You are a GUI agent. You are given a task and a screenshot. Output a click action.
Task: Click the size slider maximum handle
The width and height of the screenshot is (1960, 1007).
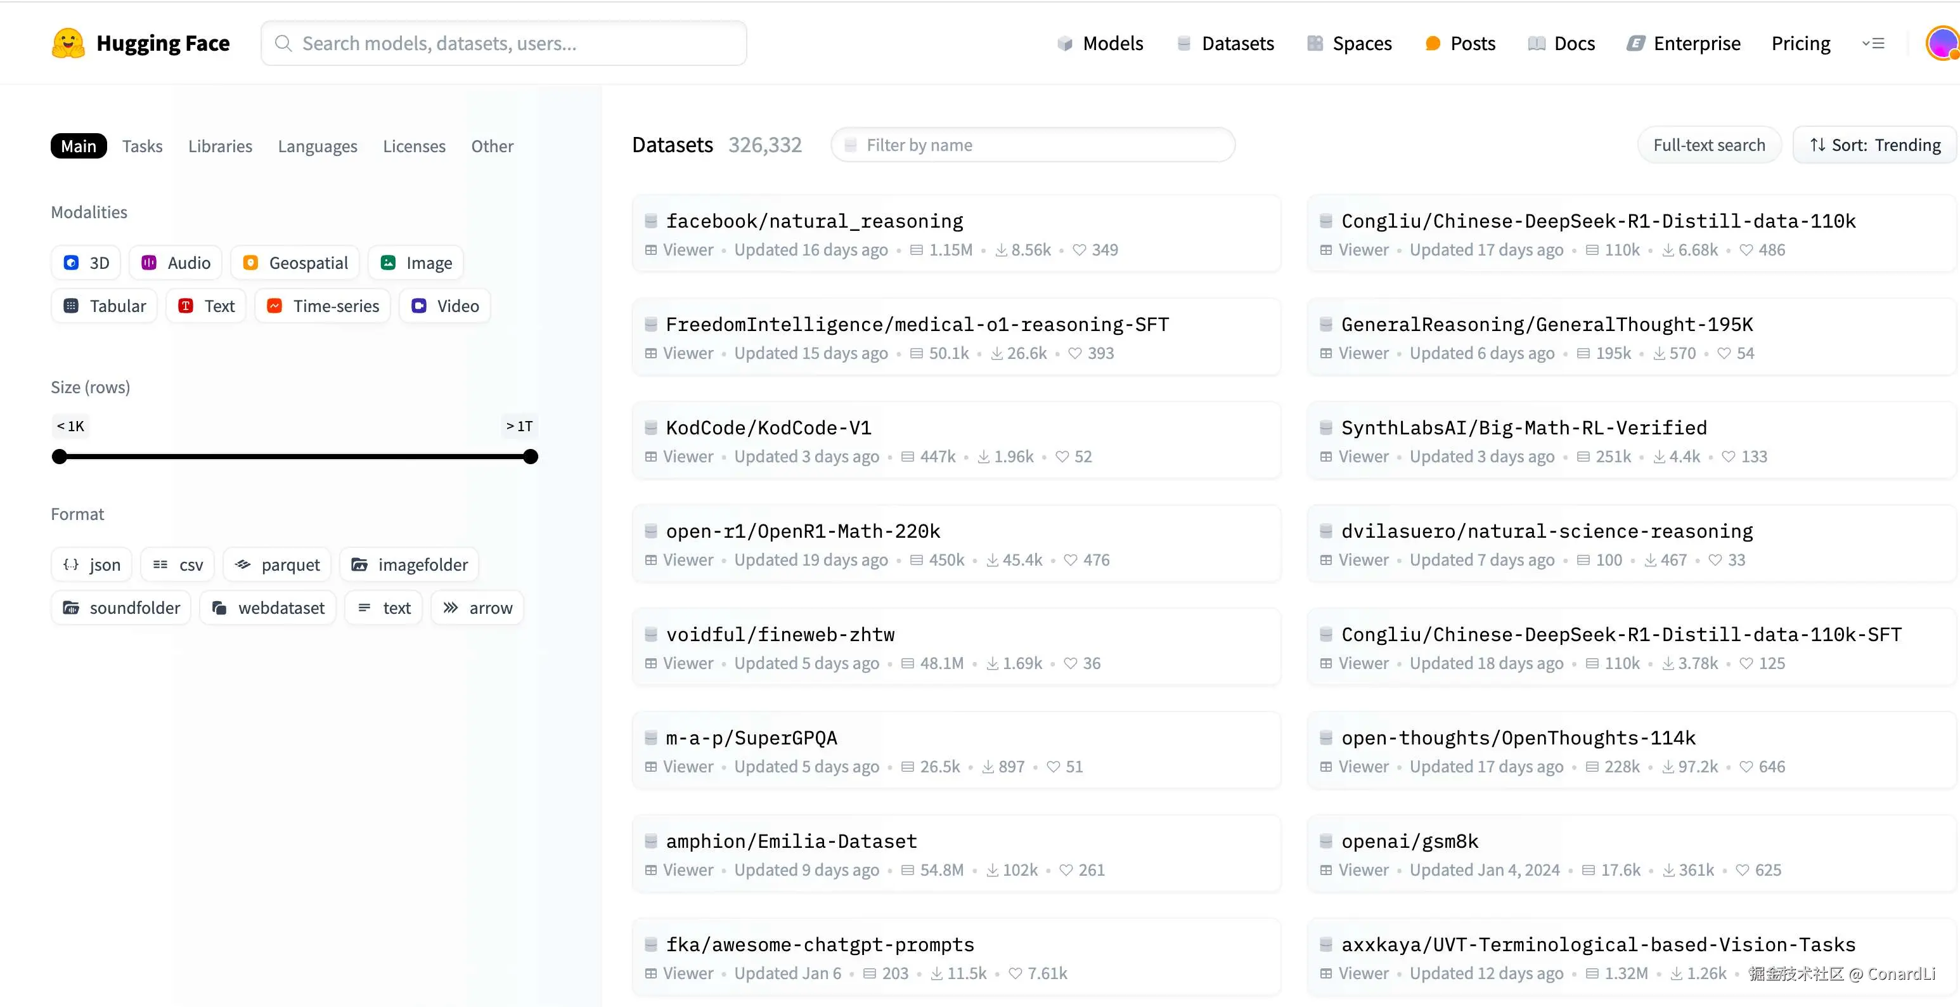point(531,457)
